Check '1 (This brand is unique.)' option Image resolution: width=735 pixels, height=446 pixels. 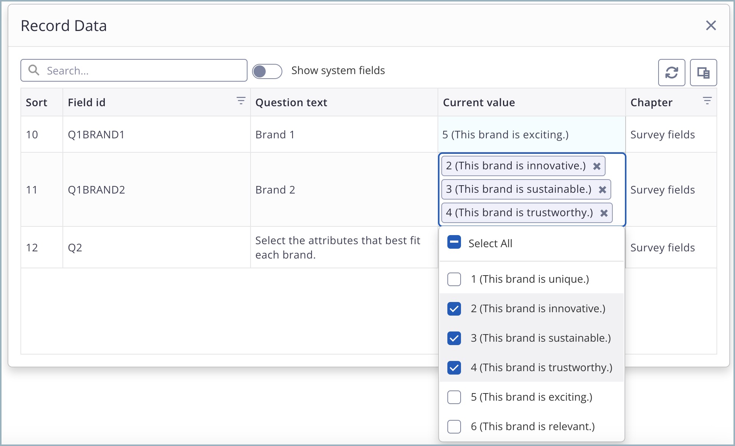coord(454,279)
